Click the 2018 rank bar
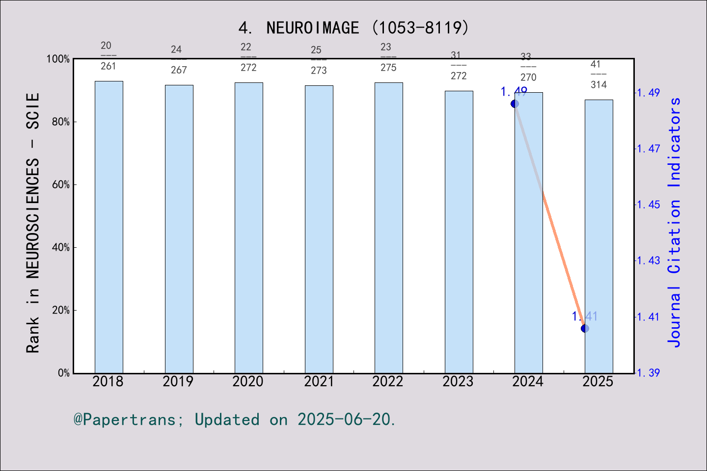The image size is (707, 471). [x=109, y=227]
